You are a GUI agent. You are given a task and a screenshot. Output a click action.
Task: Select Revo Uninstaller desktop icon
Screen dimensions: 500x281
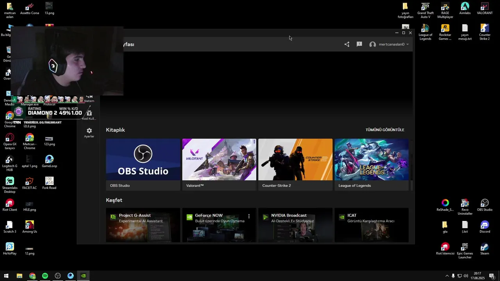465,207
